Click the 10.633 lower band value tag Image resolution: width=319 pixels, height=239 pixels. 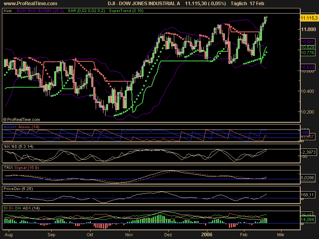click(307, 67)
